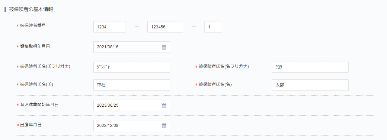Click the given name field containing 太郎
This screenshot has width=387, height=140.
point(310,85)
